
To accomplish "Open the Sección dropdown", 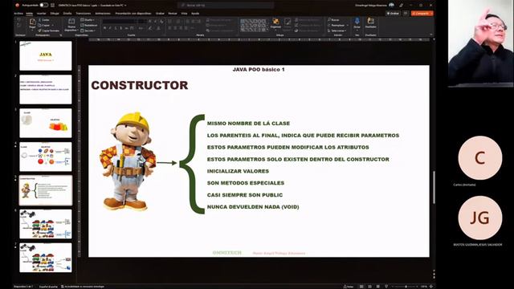I will click(x=88, y=31).
